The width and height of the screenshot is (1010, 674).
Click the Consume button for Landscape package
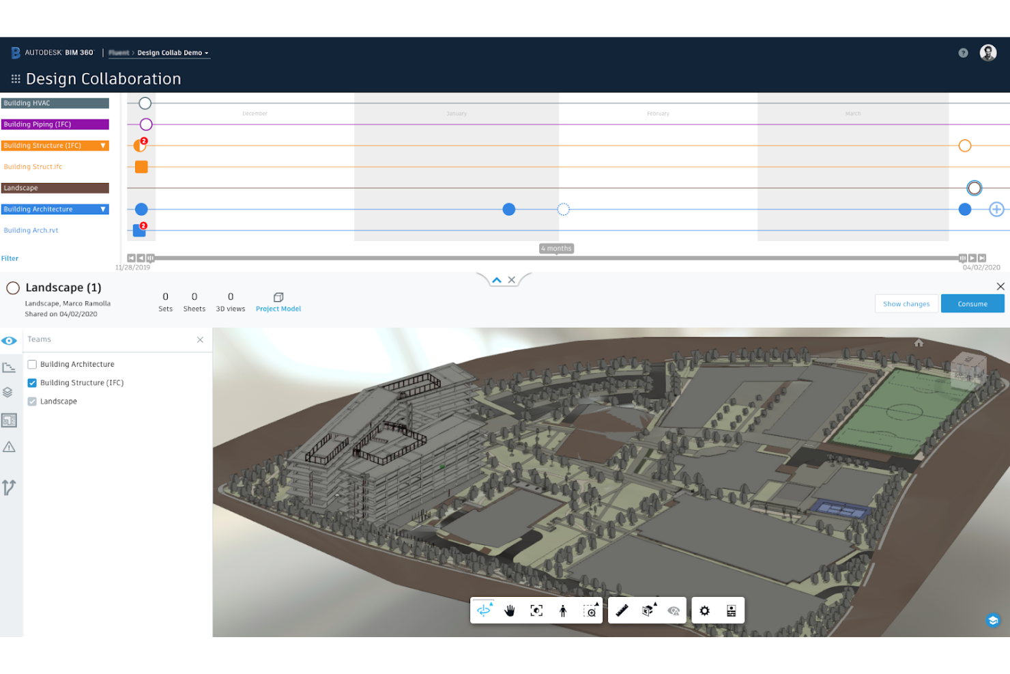pos(972,303)
